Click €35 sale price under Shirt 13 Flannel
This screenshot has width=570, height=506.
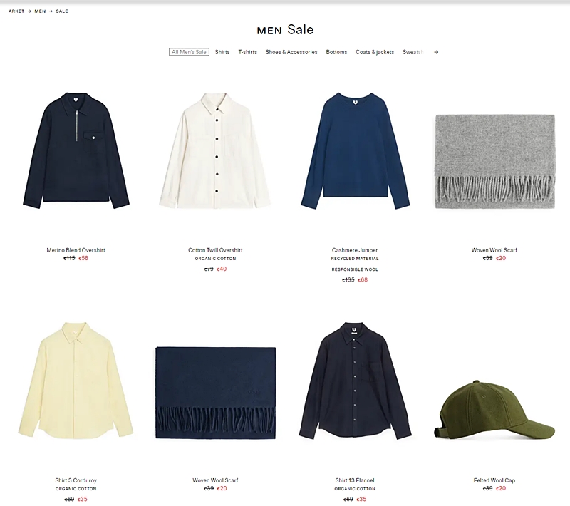point(361,499)
